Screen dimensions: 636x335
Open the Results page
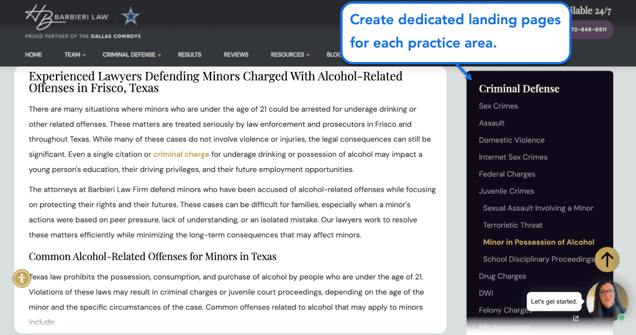click(x=189, y=55)
